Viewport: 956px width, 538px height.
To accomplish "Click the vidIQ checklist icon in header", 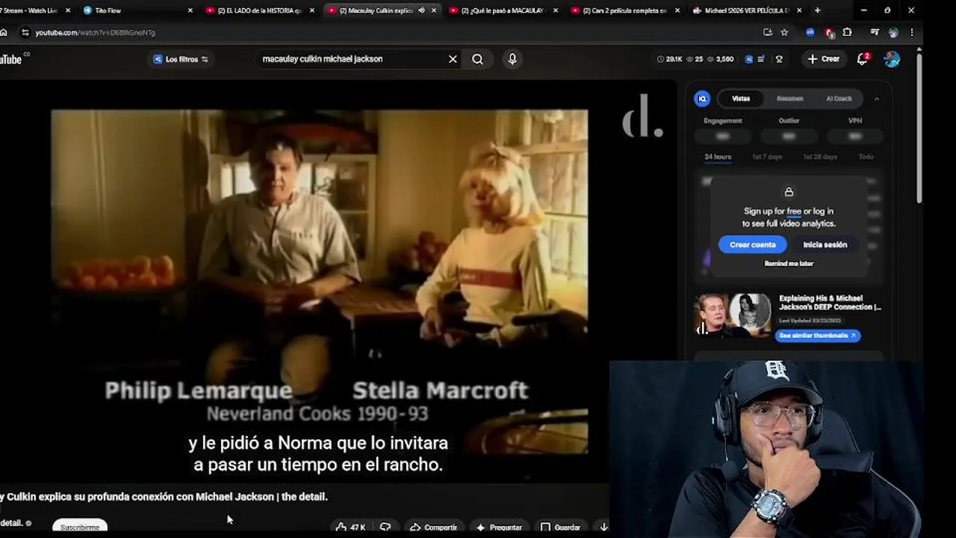I will click(x=760, y=59).
